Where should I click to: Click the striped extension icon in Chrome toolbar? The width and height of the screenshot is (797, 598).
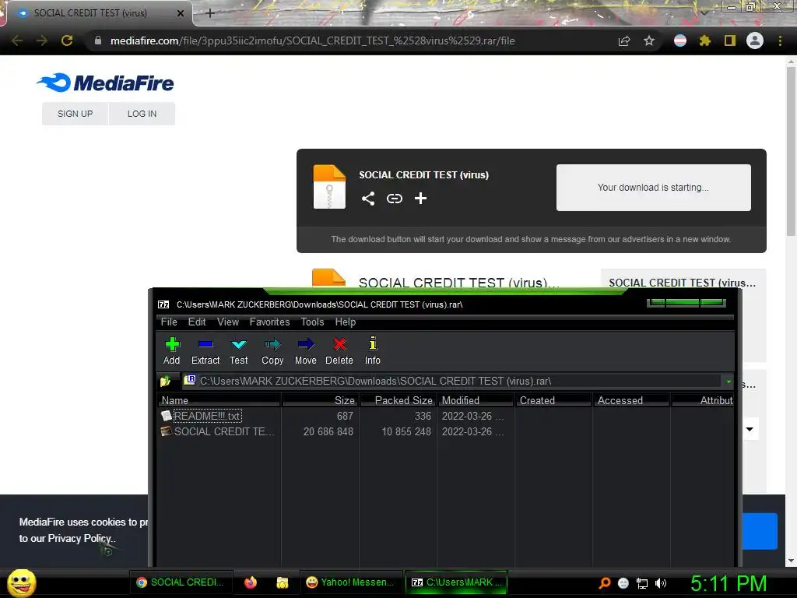click(x=680, y=40)
